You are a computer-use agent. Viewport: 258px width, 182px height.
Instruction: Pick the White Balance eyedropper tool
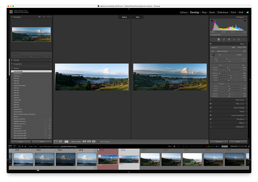tap(213, 56)
